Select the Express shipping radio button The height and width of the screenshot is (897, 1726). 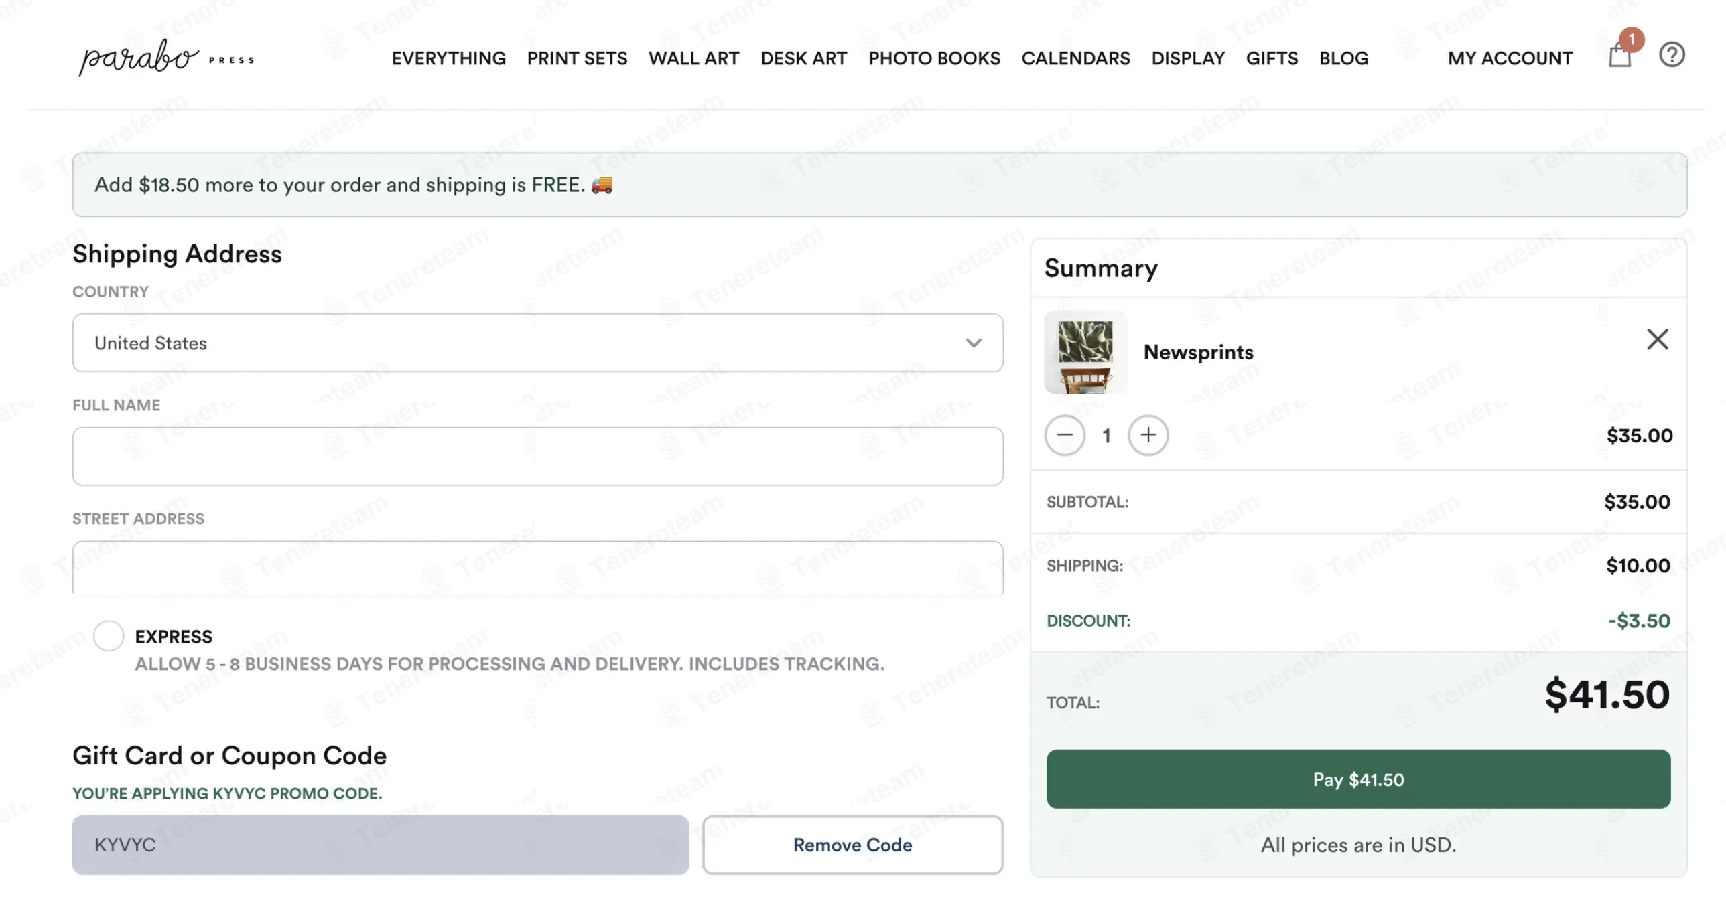coord(109,635)
